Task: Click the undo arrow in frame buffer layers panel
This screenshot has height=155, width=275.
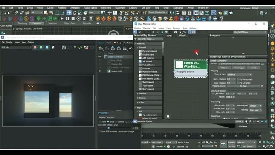Action: (x=131, y=48)
